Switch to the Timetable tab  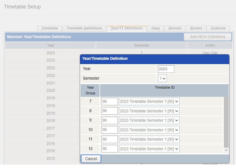coord(50,28)
